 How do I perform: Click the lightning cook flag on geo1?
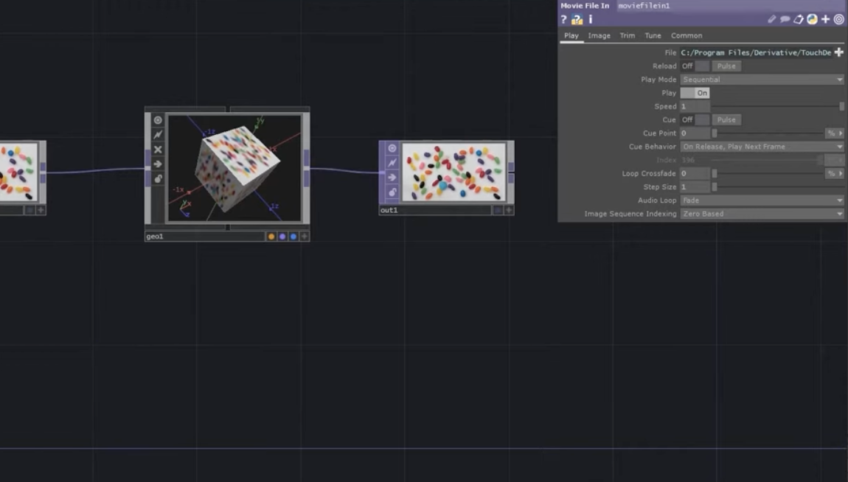point(156,133)
